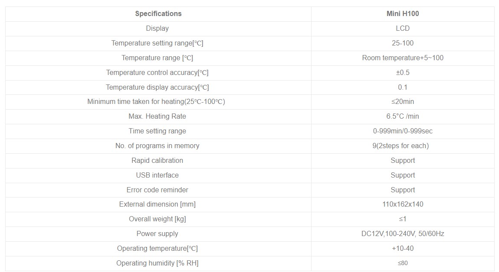Viewport: 499px width, 272px height.
Task: Click the 25-100 value cell
Action: pyautogui.click(x=402, y=43)
